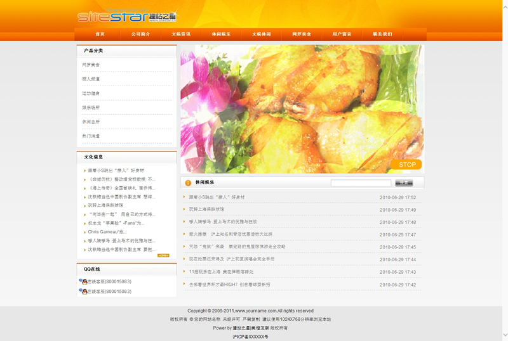Select 用户留言 from the navigation bar
This screenshot has width=508, height=341.
342,34
